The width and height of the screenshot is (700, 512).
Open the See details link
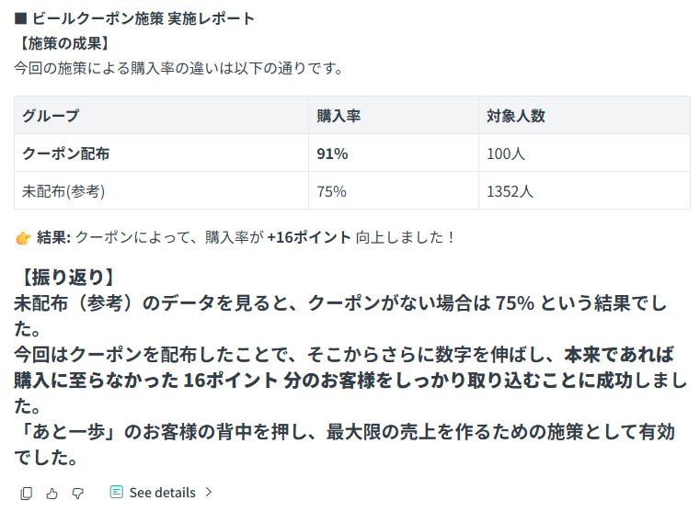coord(163,493)
